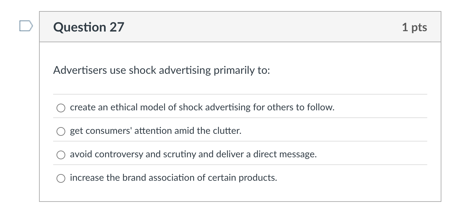Click the question card title bar
The image size is (472, 222).
[x=241, y=27]
